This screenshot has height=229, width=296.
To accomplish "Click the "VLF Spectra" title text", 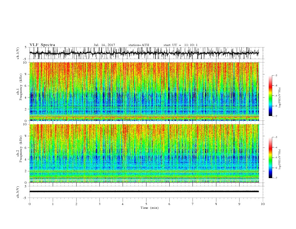I will coord(42,45).
